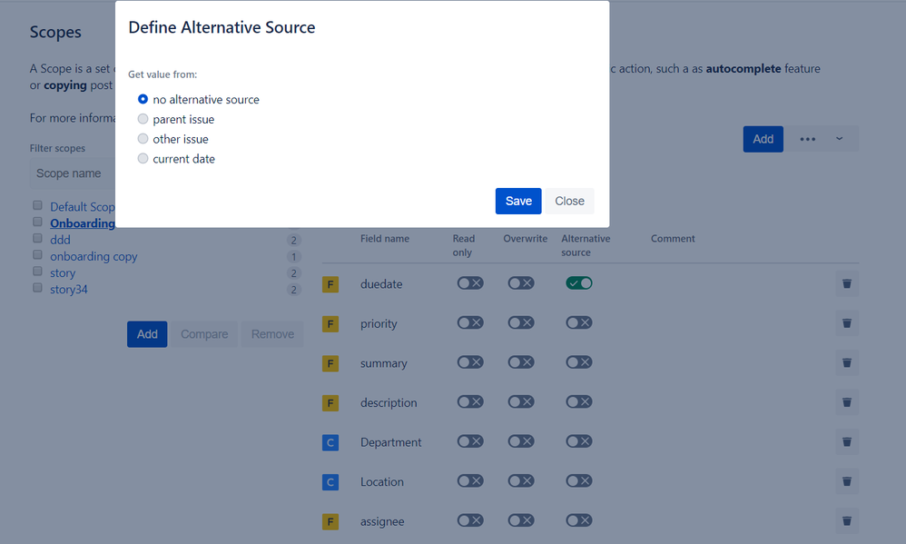Disable Alternative source for duedate

coord(579,282)
